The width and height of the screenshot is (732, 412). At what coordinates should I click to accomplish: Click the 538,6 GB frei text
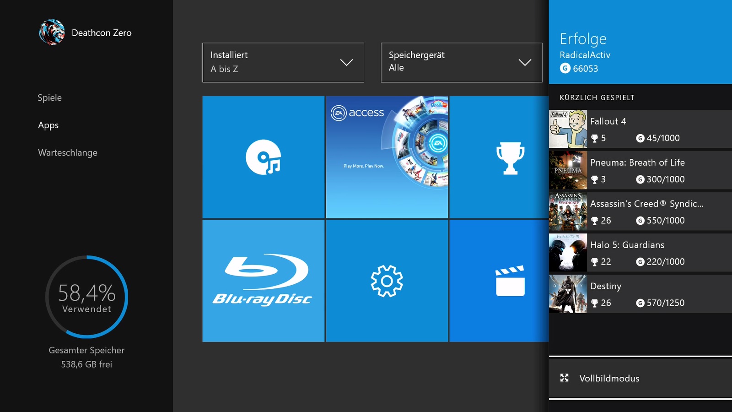click(x=86, y=364)
